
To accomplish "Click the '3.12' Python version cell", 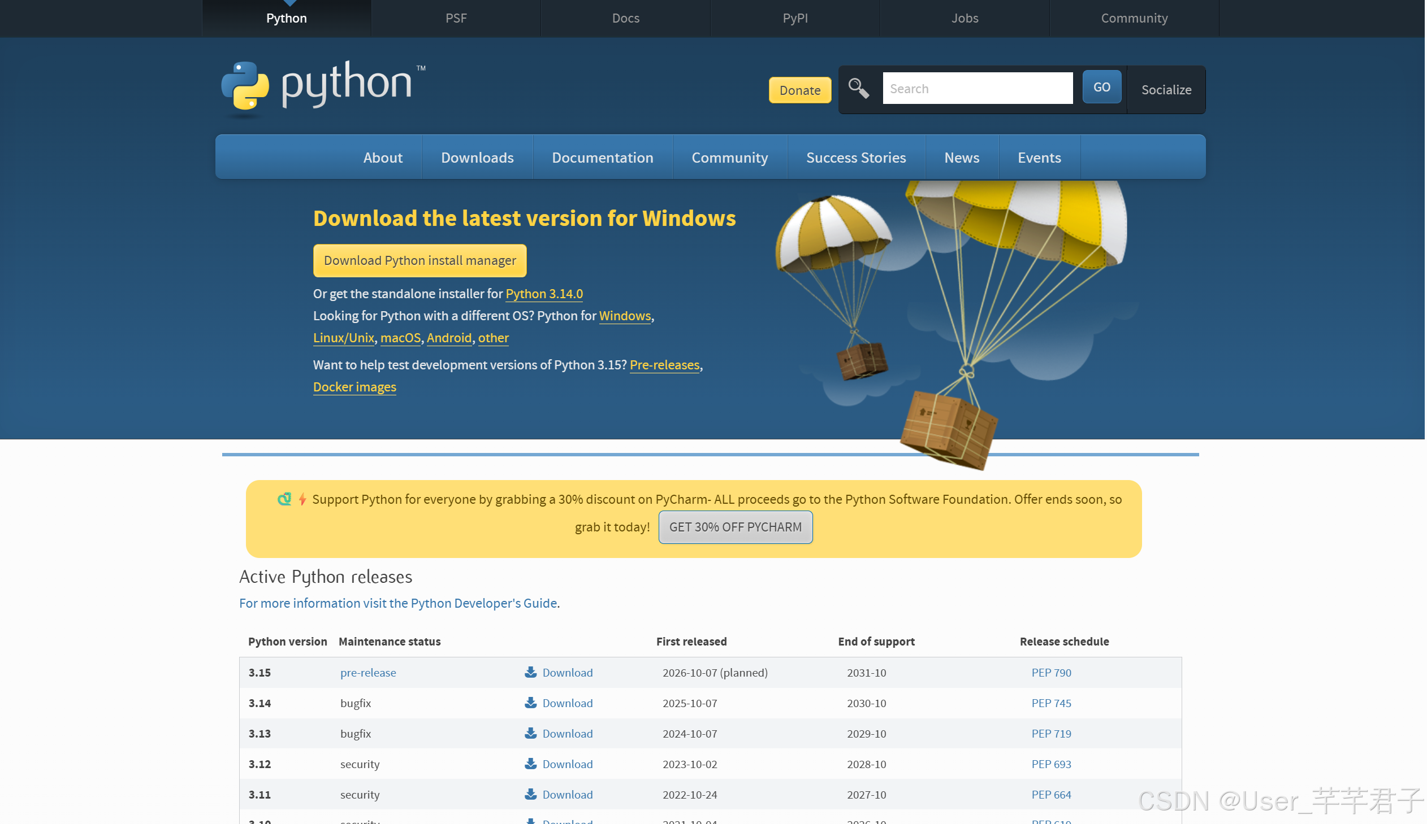I will pos(260,764).
